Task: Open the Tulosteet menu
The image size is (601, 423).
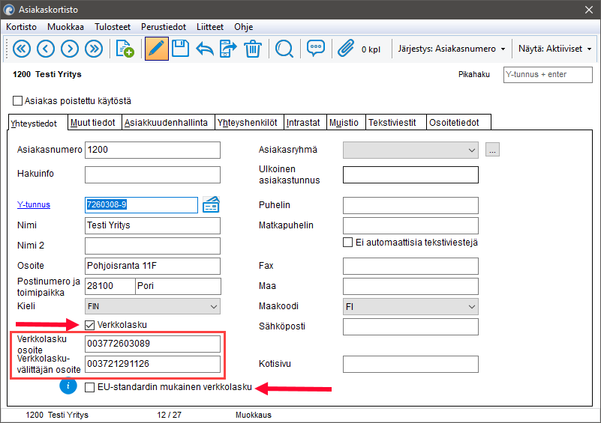Action: click(113, 27)
